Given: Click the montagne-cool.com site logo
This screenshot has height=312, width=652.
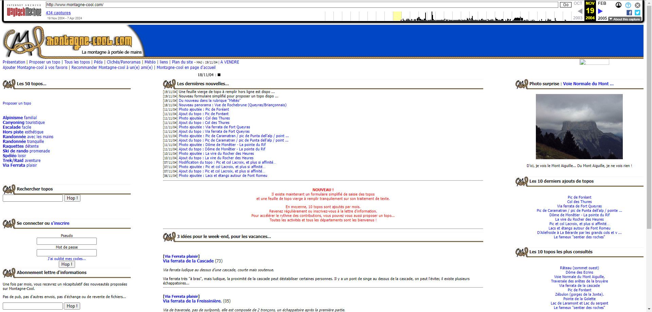Looking at the screenshot, I should [73, 41].
